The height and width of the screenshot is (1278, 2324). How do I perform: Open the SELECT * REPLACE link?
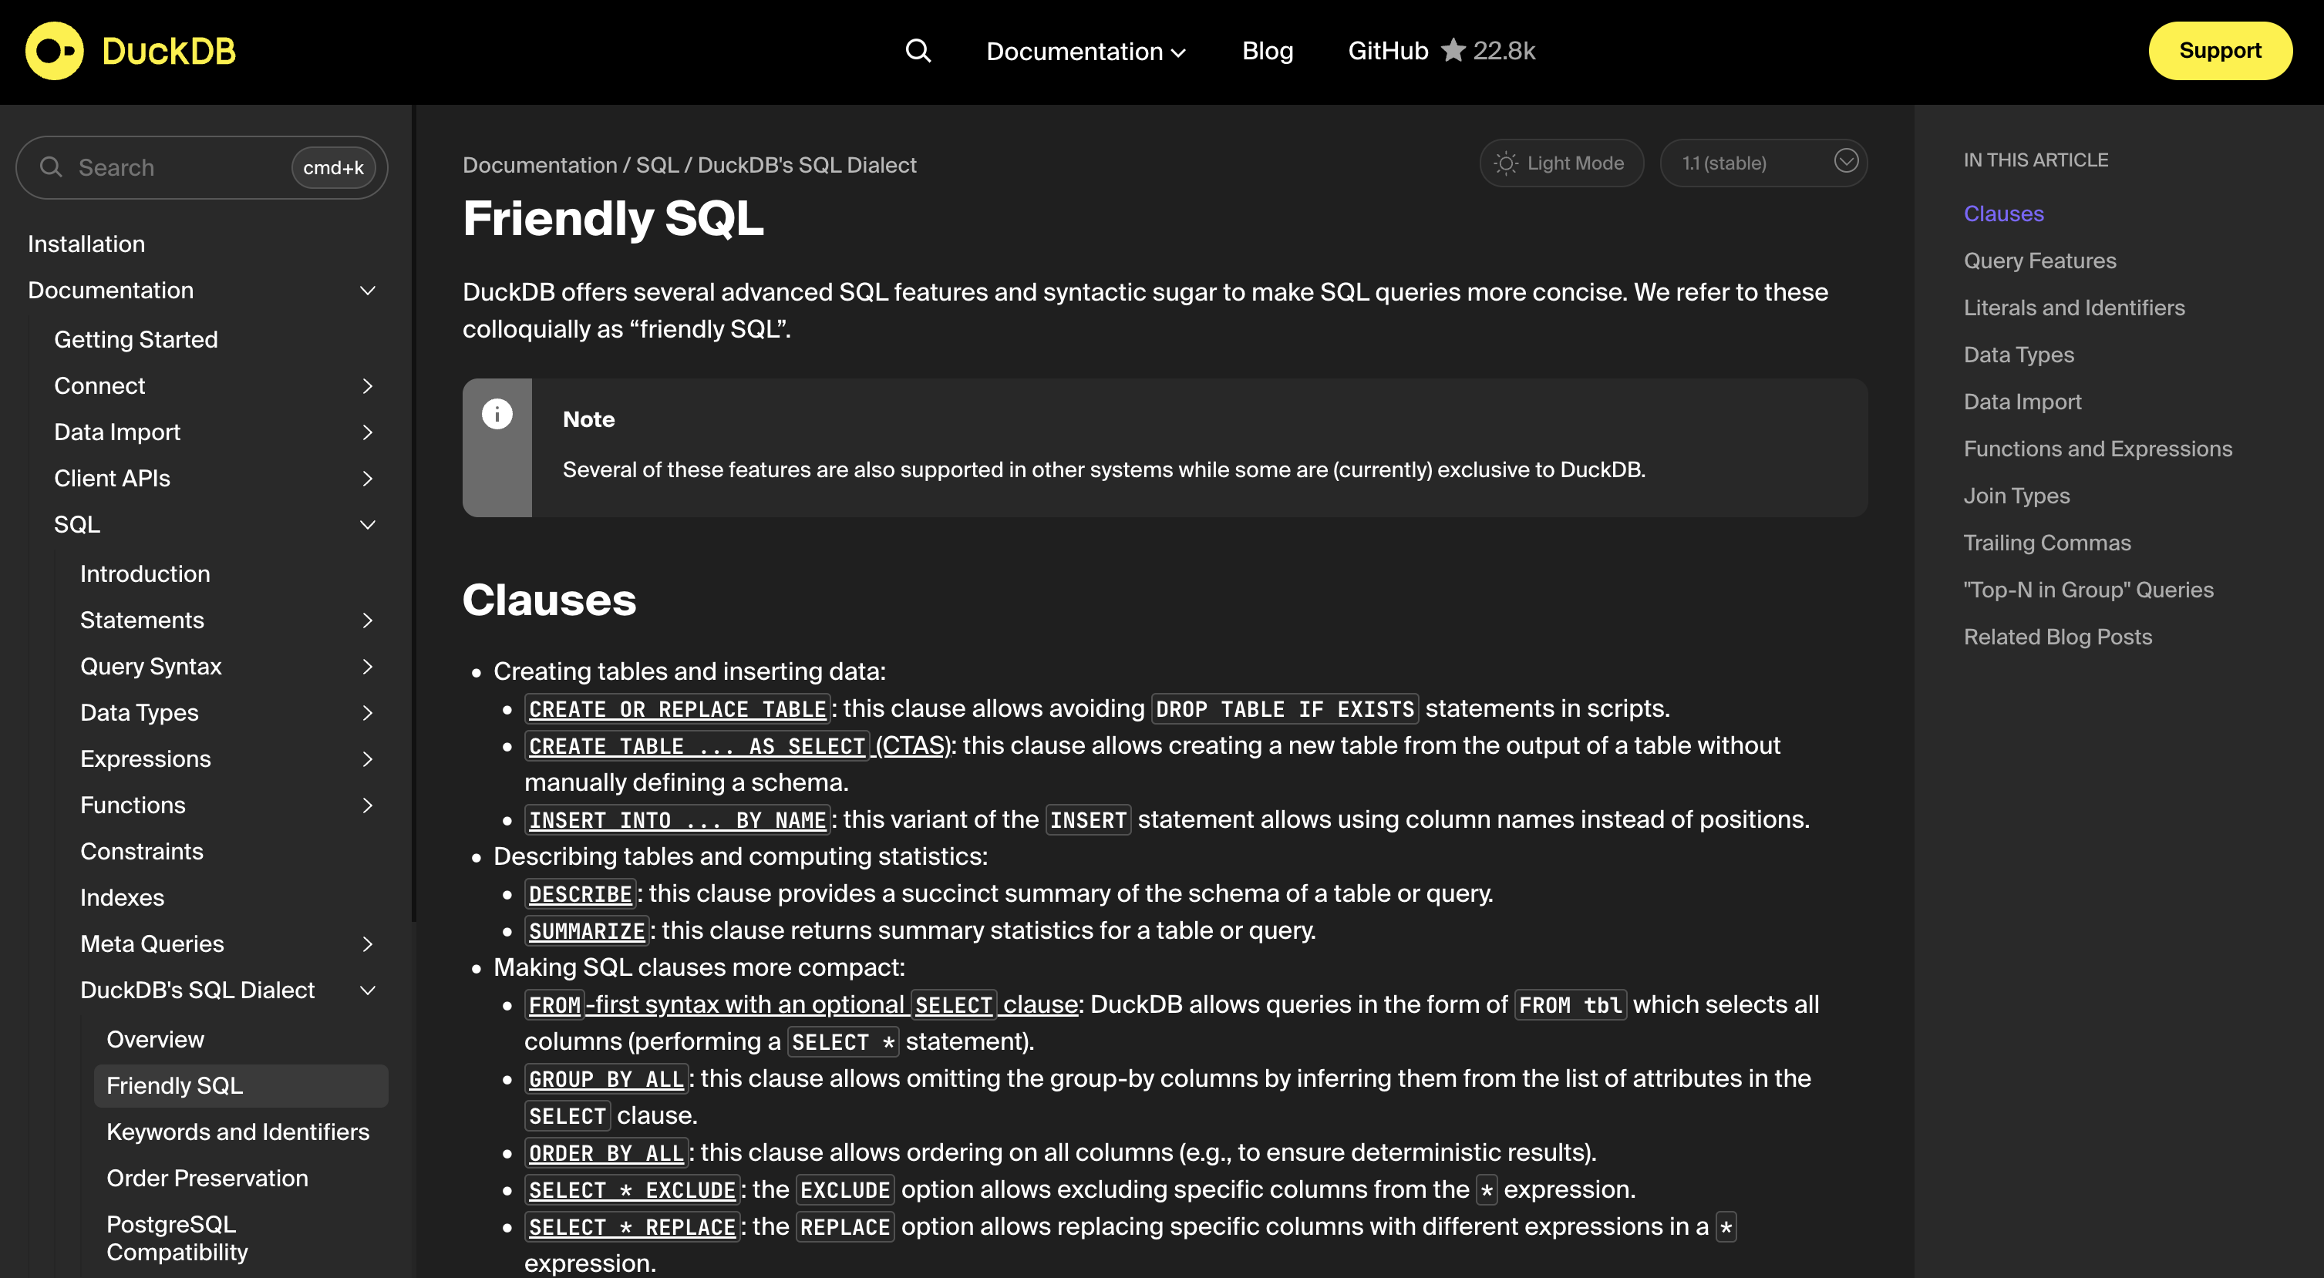(632, 1226)
